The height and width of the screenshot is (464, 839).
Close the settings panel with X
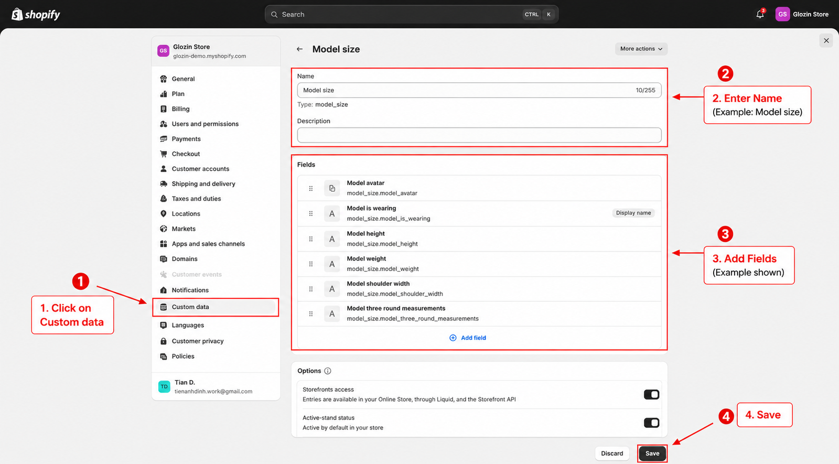[826, 40]
